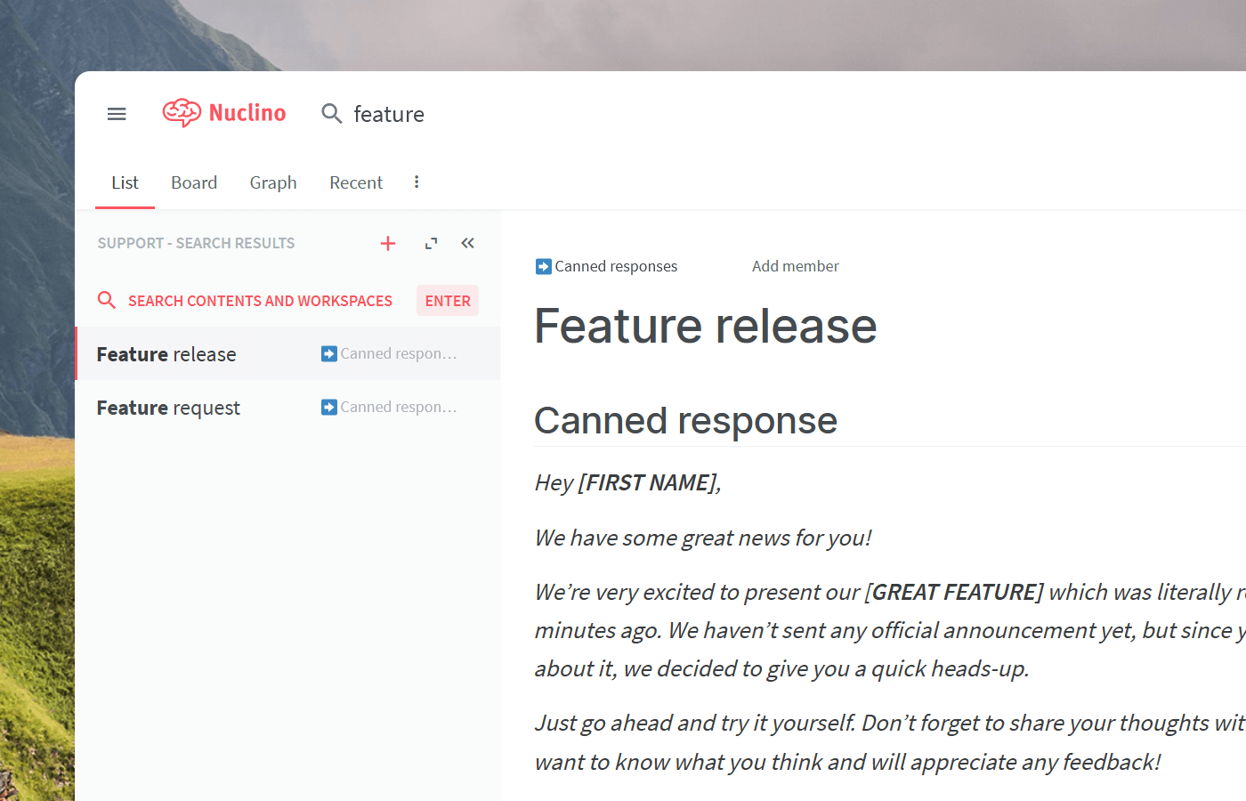Click 'Search contents and workspaces' link

coord(260,301)
